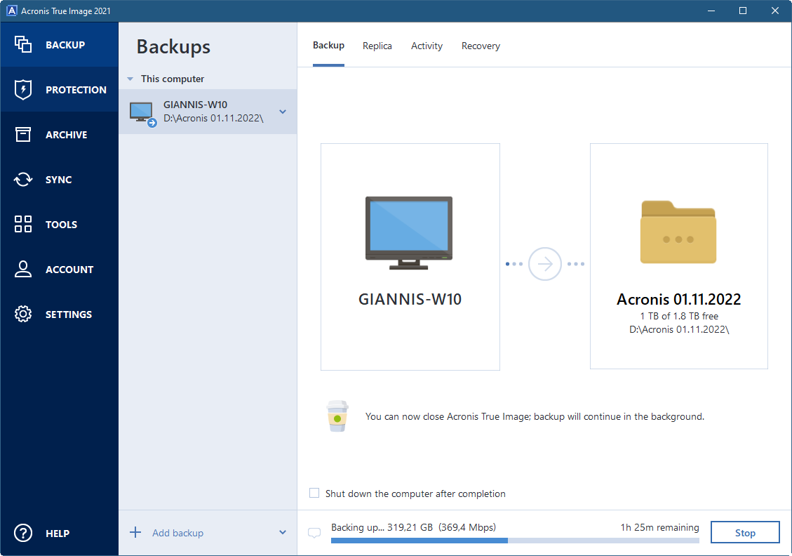Click the 'D:\Acronis 01.11.2022\' path in backup list entry
792x556 pixels.
tap(213, 118)
